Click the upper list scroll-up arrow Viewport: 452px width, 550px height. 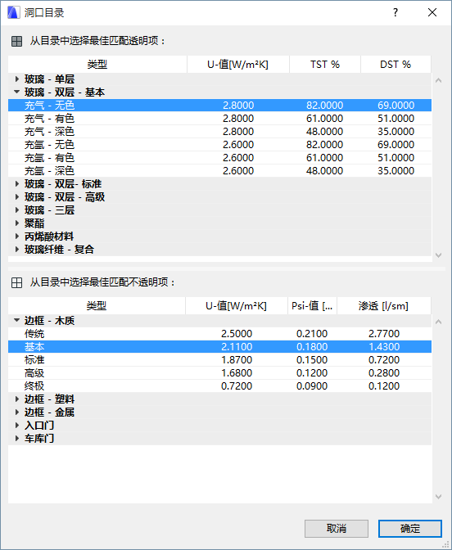[438, 80]
